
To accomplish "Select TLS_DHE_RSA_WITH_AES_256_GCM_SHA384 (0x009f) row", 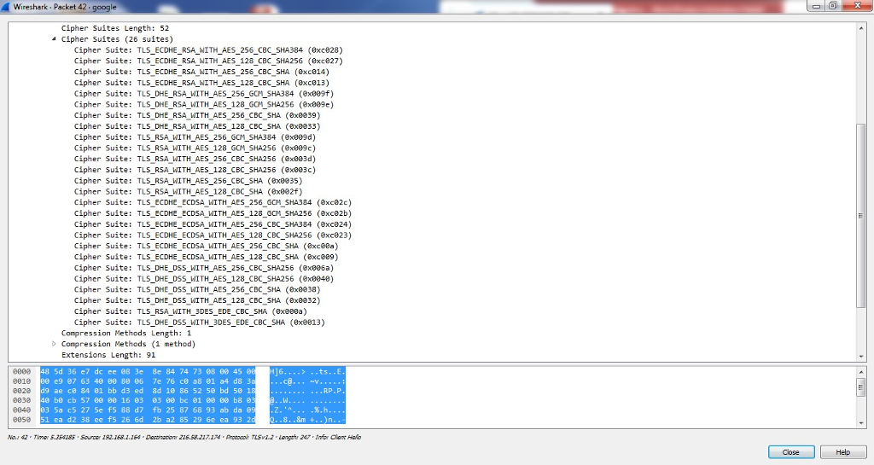I will pyautogui.click(x=204, y=94).
